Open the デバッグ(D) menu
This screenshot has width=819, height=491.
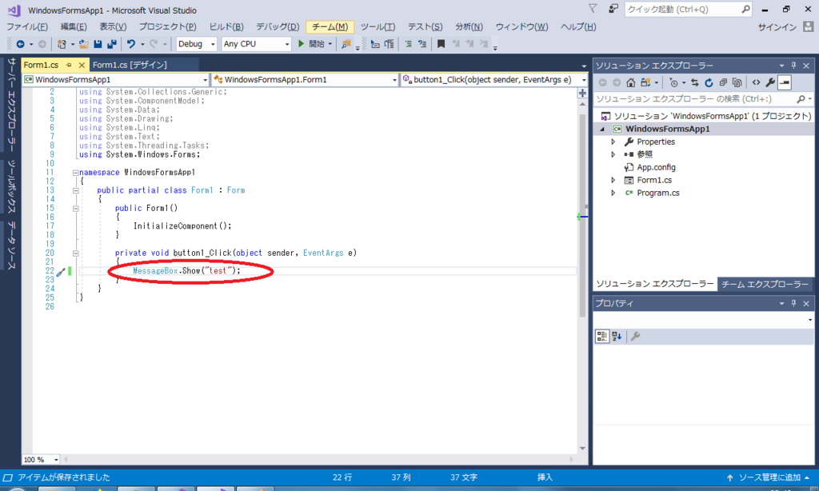[278, 27]
